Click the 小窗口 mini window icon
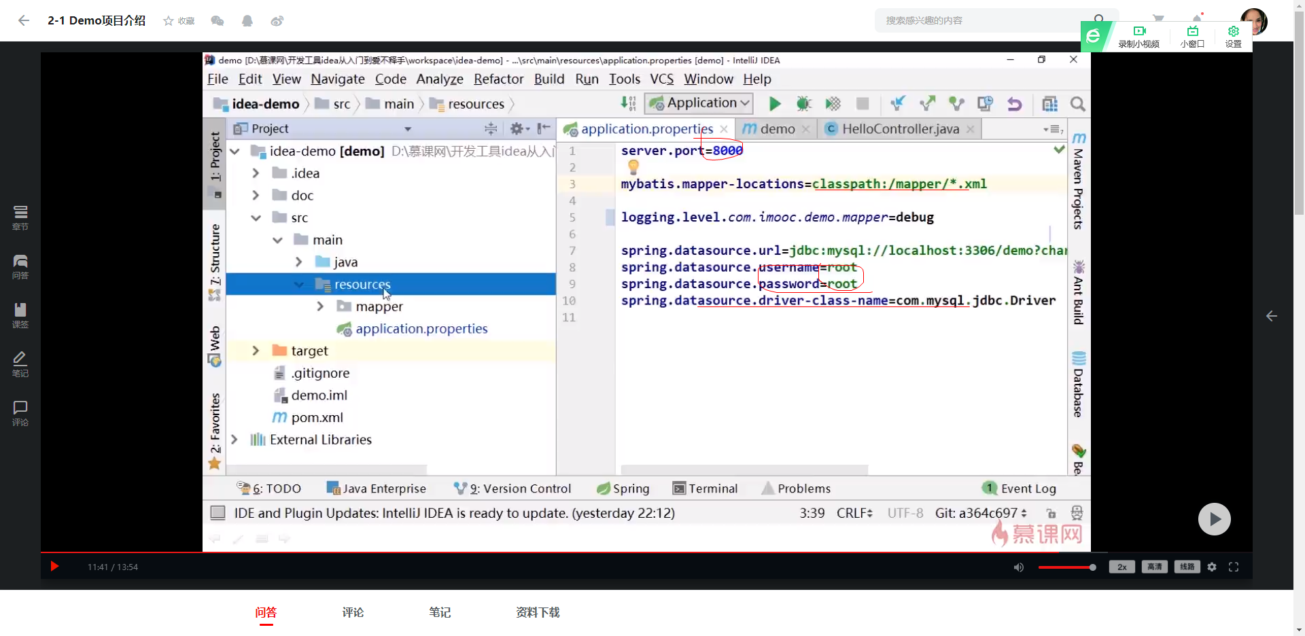 tap(1192, 36)
